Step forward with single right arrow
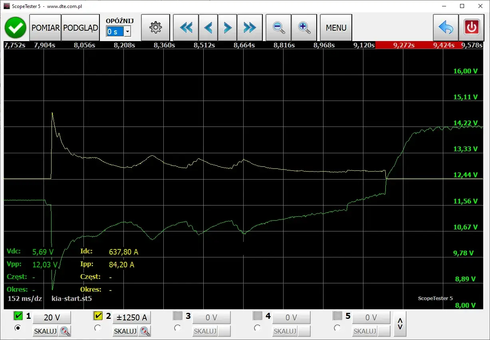Viewport: 490px width, 340px height. tap(227, 28)
